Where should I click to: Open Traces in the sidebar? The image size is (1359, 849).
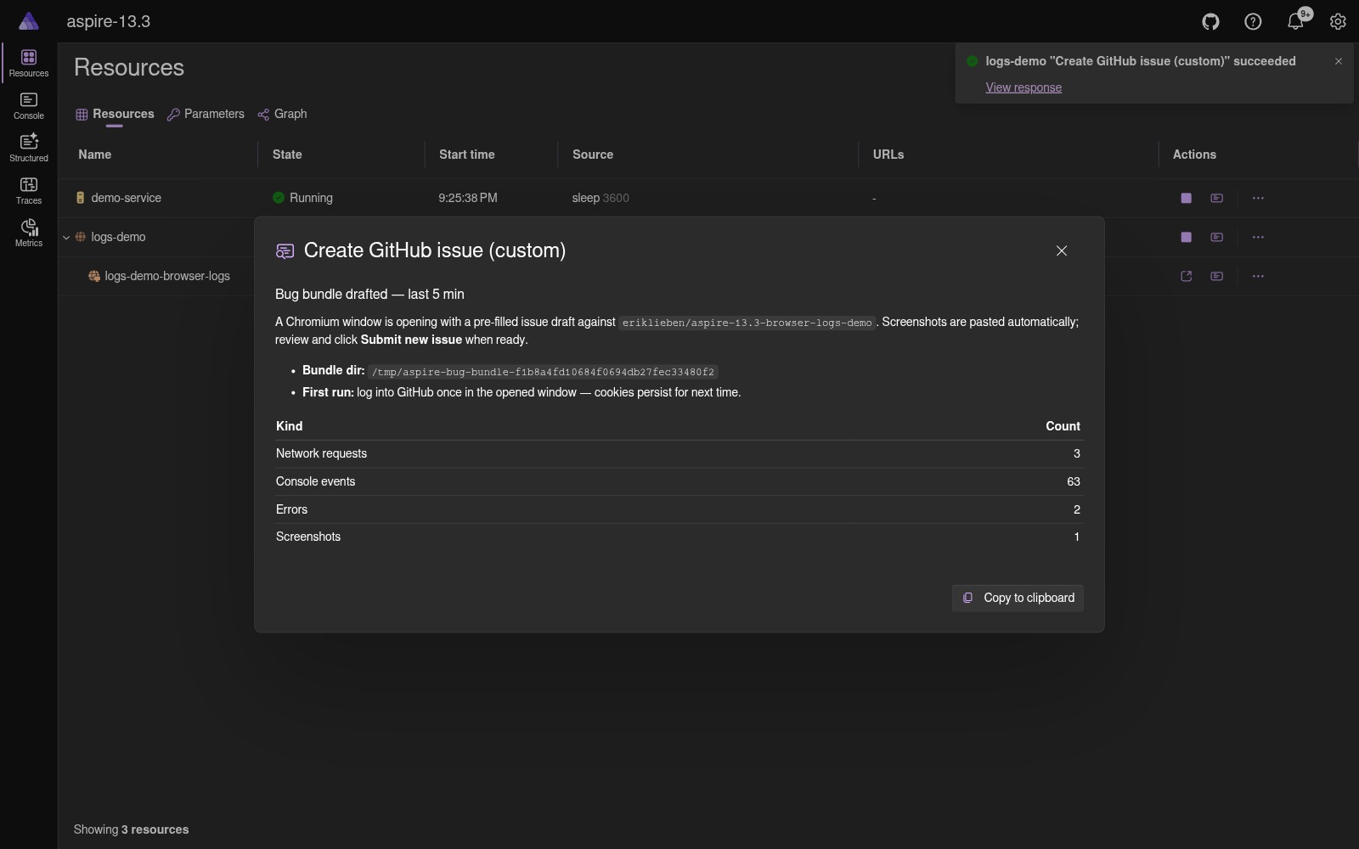(29, 191)
